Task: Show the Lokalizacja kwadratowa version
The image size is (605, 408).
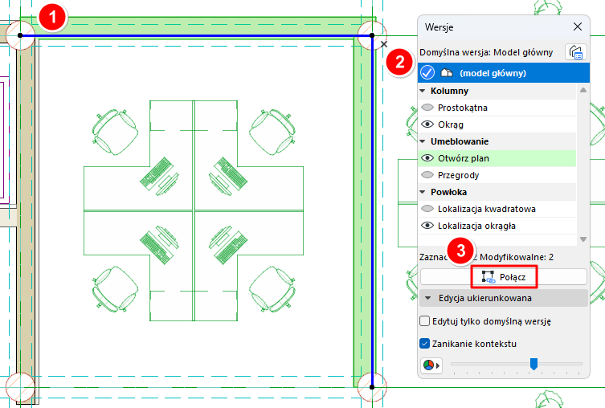Action: (427, 209)
